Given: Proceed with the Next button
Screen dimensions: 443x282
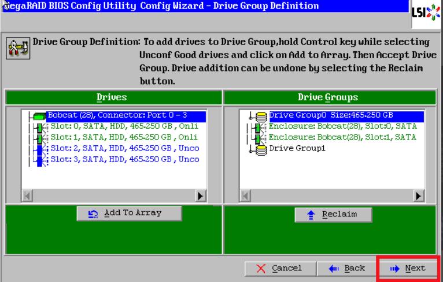Looking at the screenshot, I should [408, 269].
